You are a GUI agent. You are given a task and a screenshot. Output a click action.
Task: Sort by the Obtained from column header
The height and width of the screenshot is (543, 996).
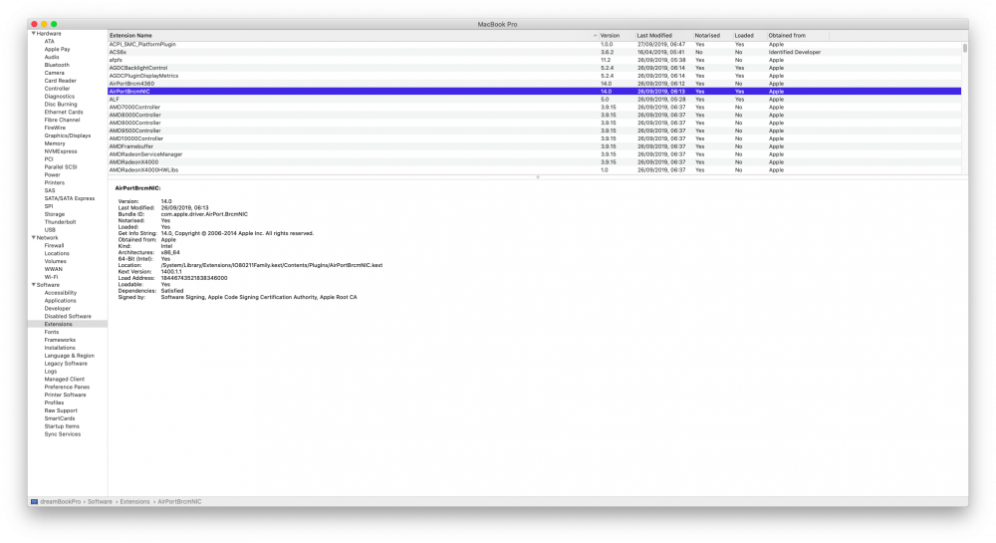pyautogui.click(x=787, y=36)
